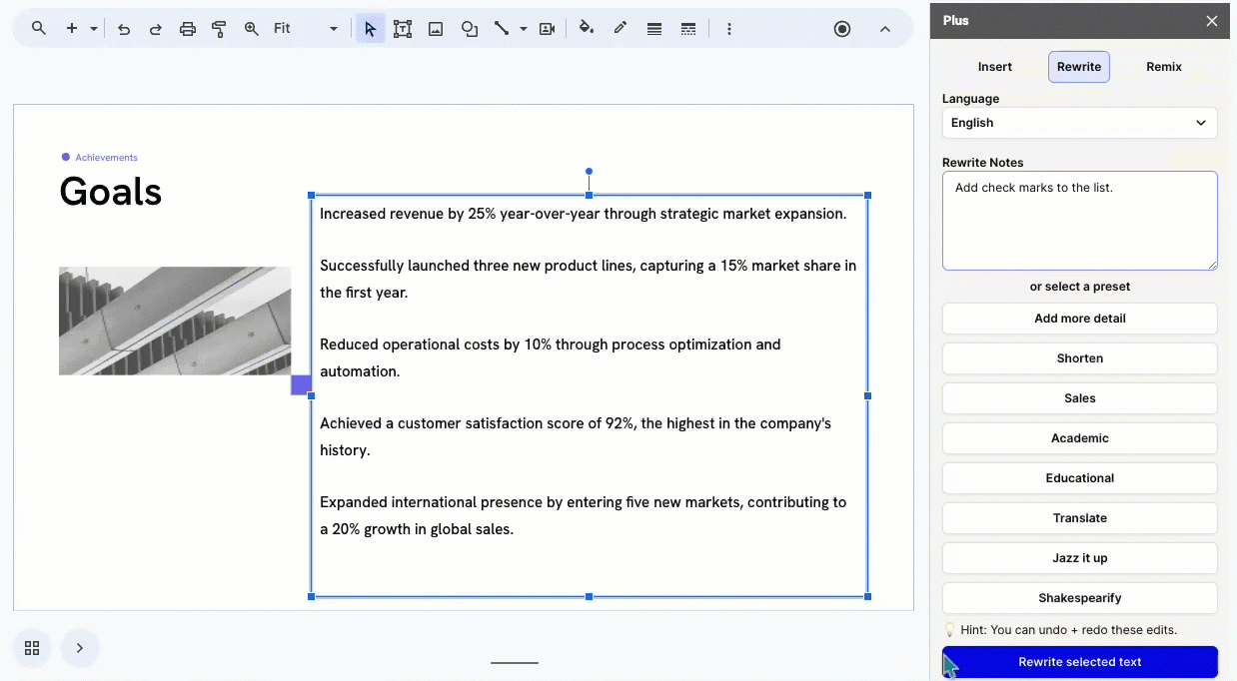Select the grayscale architecture image on slide
Screen dimensions: 1237x681
(x=175, y=321)
